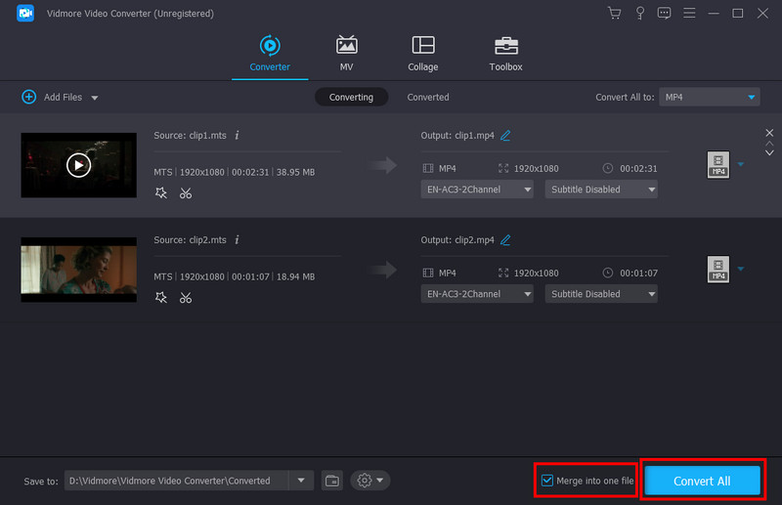Image resolution: width=782 pixels, height=505 pixels.
Task: Click the scissors cut icon for clip1.mts
Action: (x=186, y=193)
